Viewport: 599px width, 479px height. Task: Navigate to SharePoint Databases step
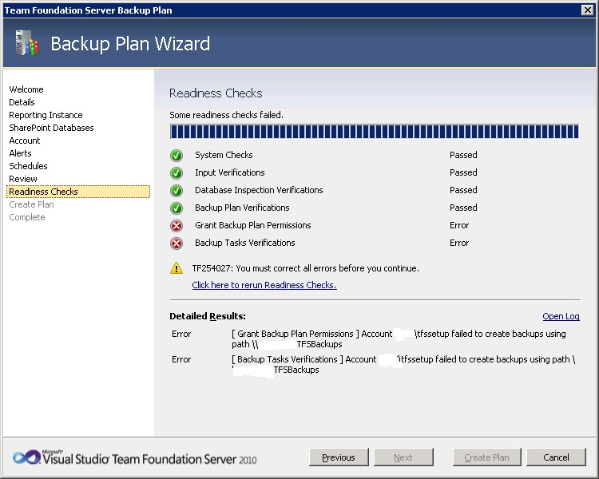[51, 128]
